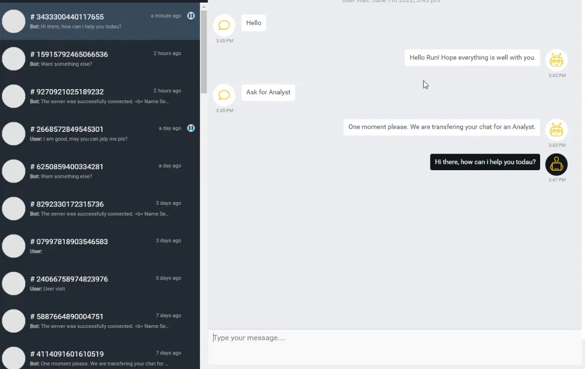Click the bot avatar beside One moment please message
Screen dimensions: 585x369
click(556, 130)
